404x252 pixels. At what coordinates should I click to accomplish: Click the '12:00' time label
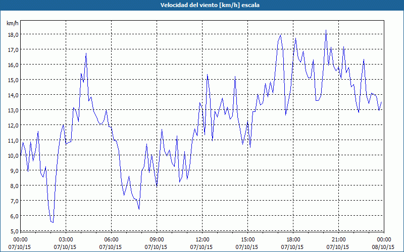203,240
